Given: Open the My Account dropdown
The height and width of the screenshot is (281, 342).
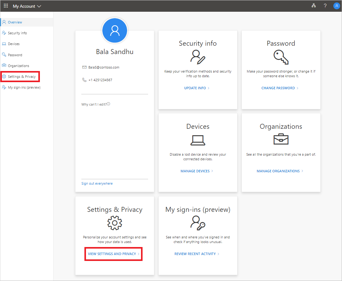Looking at the screenshot, I should click(x=27, y=6).
